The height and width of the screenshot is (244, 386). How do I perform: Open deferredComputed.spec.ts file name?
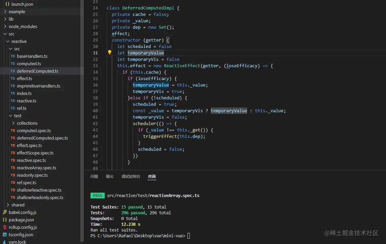[x=42, y=138]
